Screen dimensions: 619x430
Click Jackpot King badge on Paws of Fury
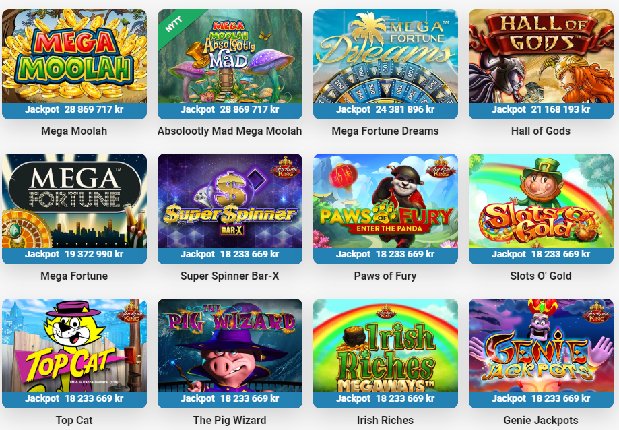point(441,166)
